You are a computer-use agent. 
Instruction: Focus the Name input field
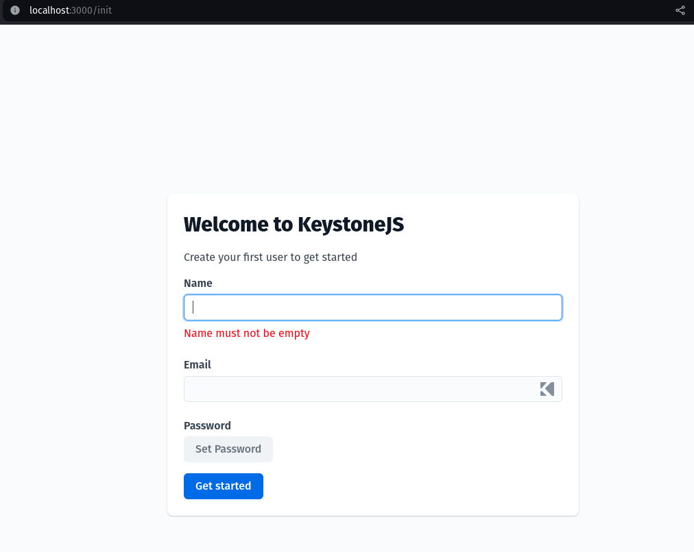tap(373, 308)
